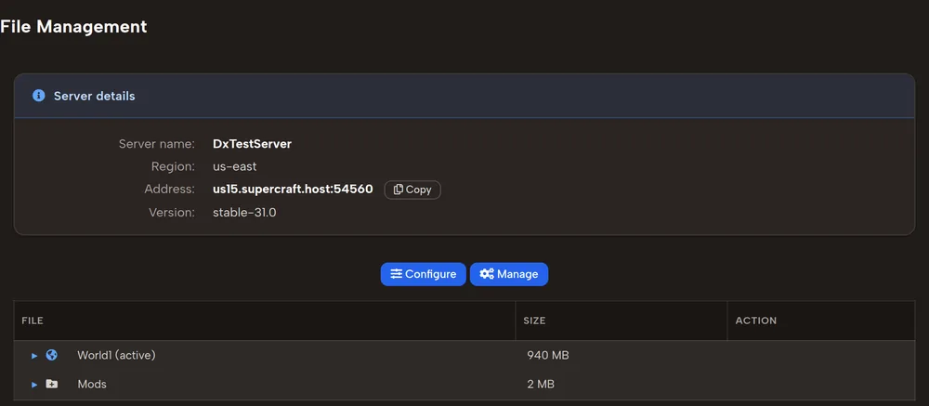
Task: Select the Mods folder name
Action: tap(92, 384)
